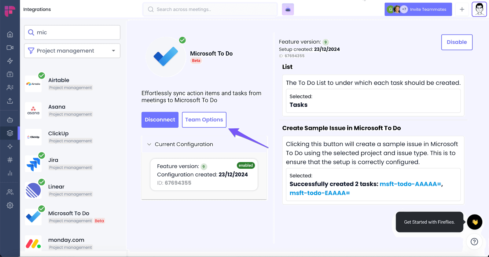Click the purple bot icon beside search
Screen dimensions: 489x257
coord(288,9)
